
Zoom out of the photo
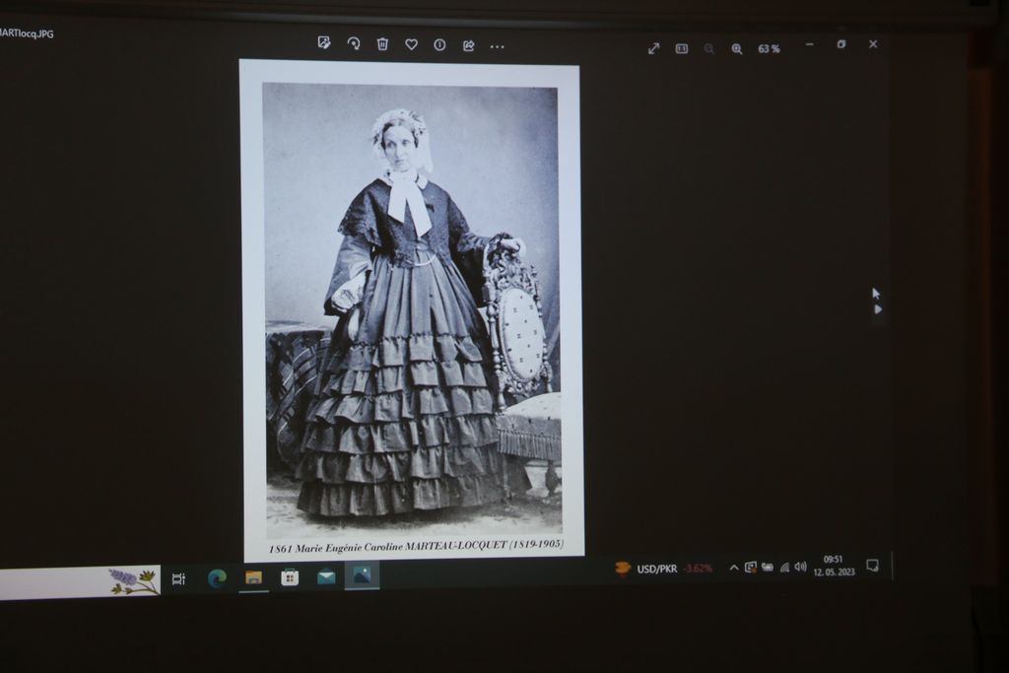coord(708,48)
